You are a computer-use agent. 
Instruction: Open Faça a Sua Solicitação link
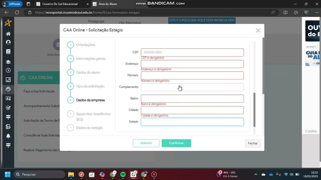39,91
